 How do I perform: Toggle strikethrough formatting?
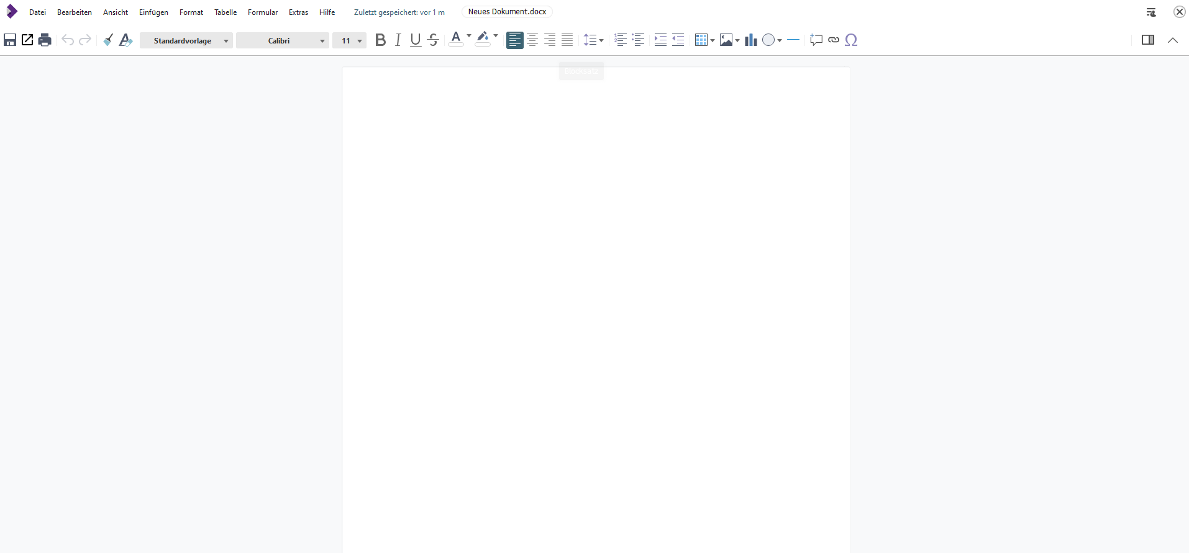click(x=434, y=40)
